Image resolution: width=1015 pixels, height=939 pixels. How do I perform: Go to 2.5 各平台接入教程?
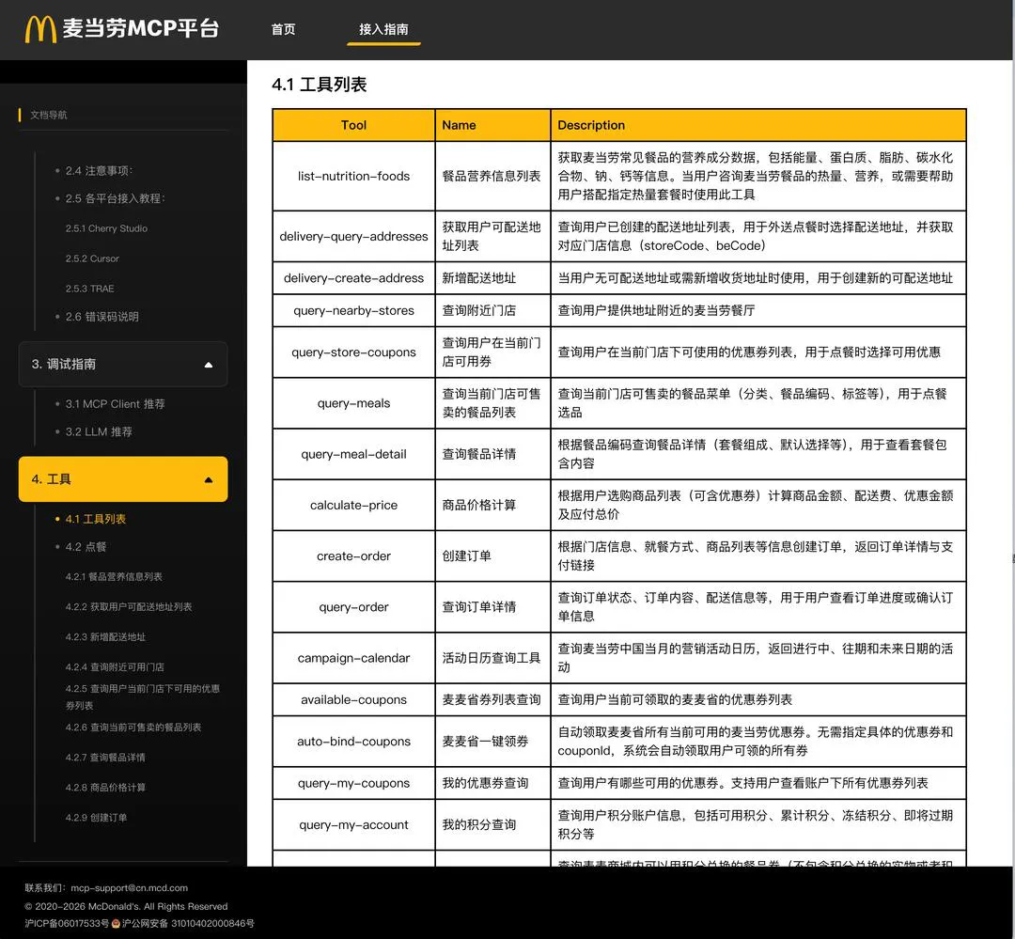coord(116,198)
